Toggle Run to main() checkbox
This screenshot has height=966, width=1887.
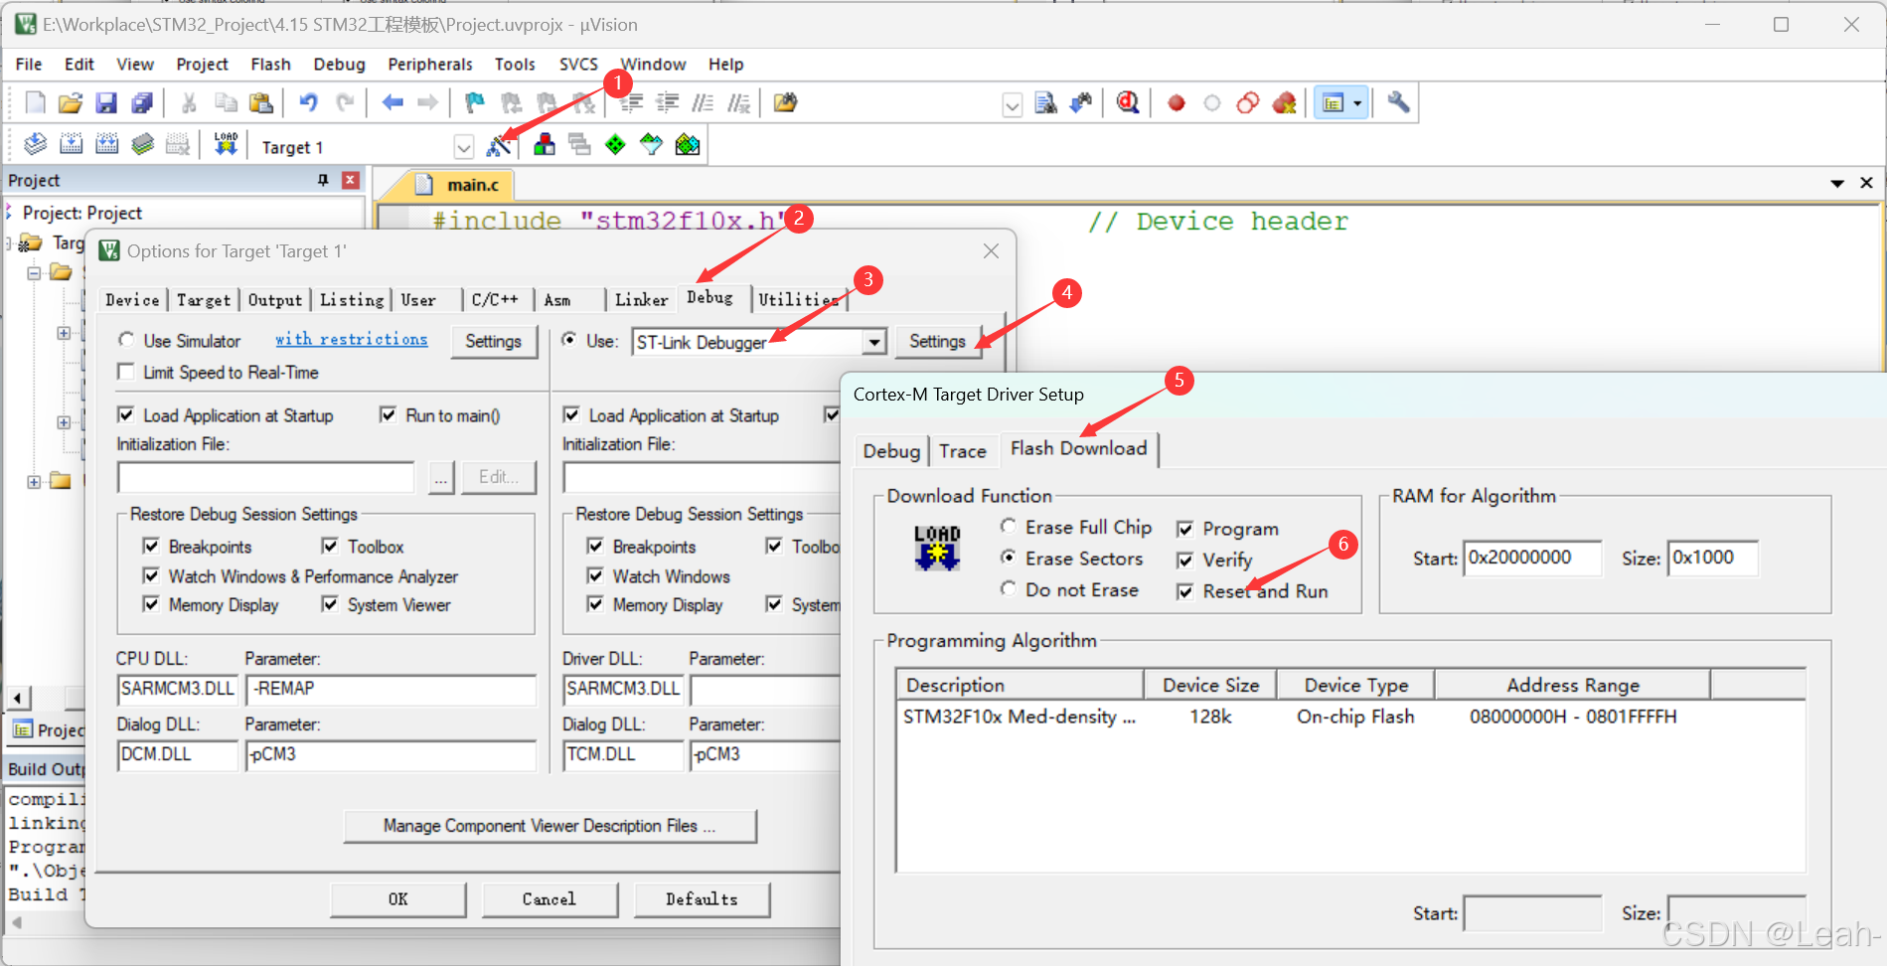(x=389, y=414)
